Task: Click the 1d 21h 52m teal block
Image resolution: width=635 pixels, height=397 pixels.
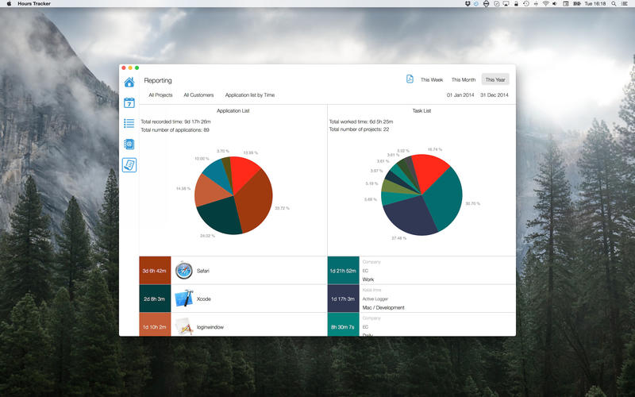Action: coord(343,270)
